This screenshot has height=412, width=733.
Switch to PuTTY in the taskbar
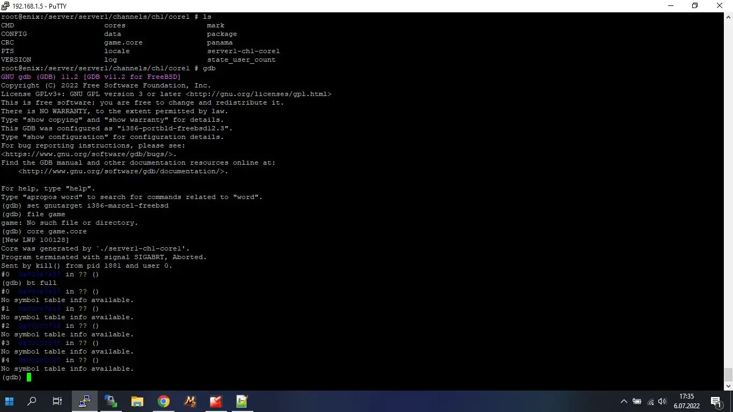(85, 401)
